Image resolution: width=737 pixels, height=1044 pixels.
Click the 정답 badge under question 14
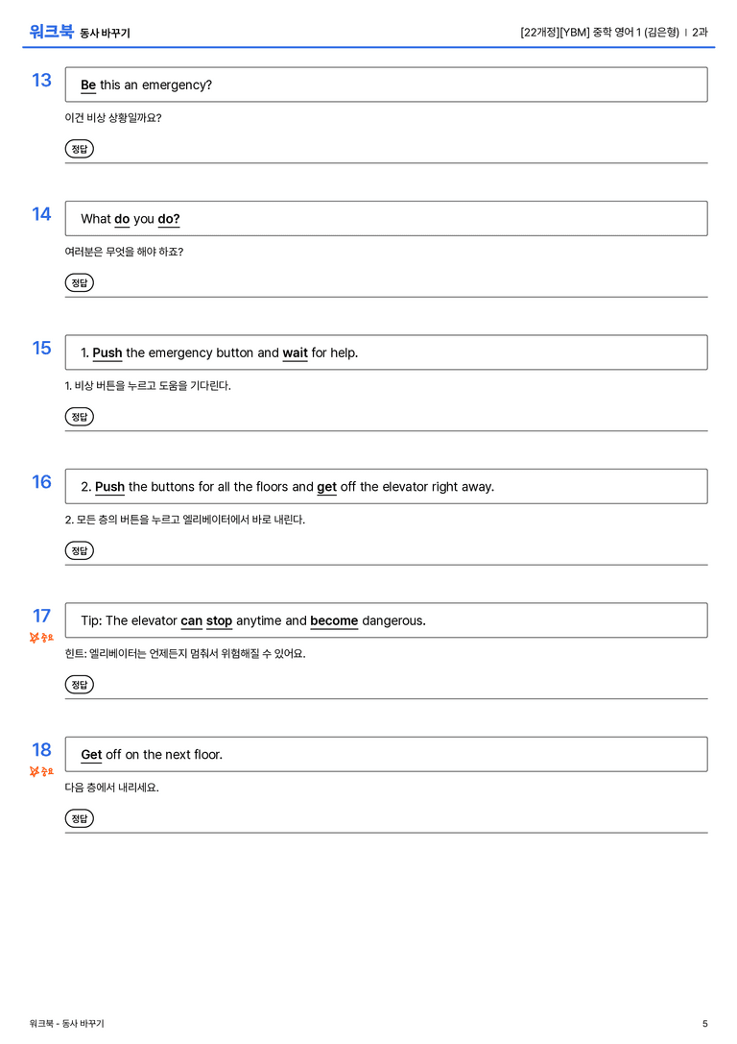coord(79,283)
